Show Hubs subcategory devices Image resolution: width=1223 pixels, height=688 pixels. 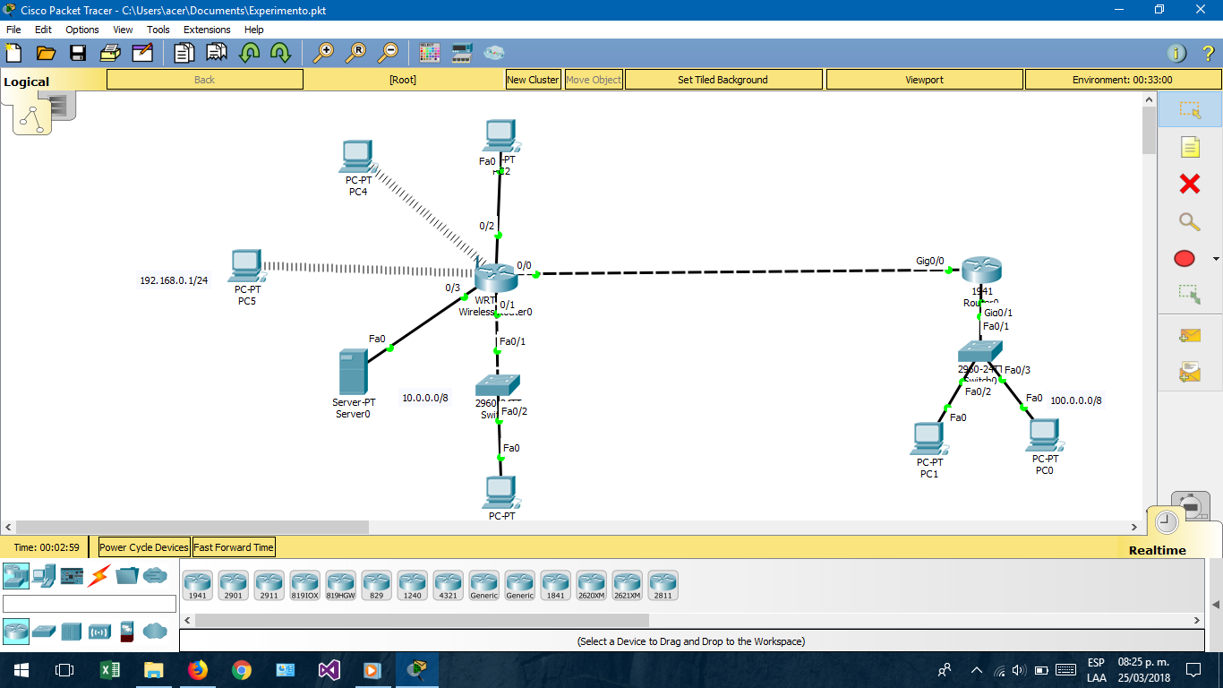(72, 632)
